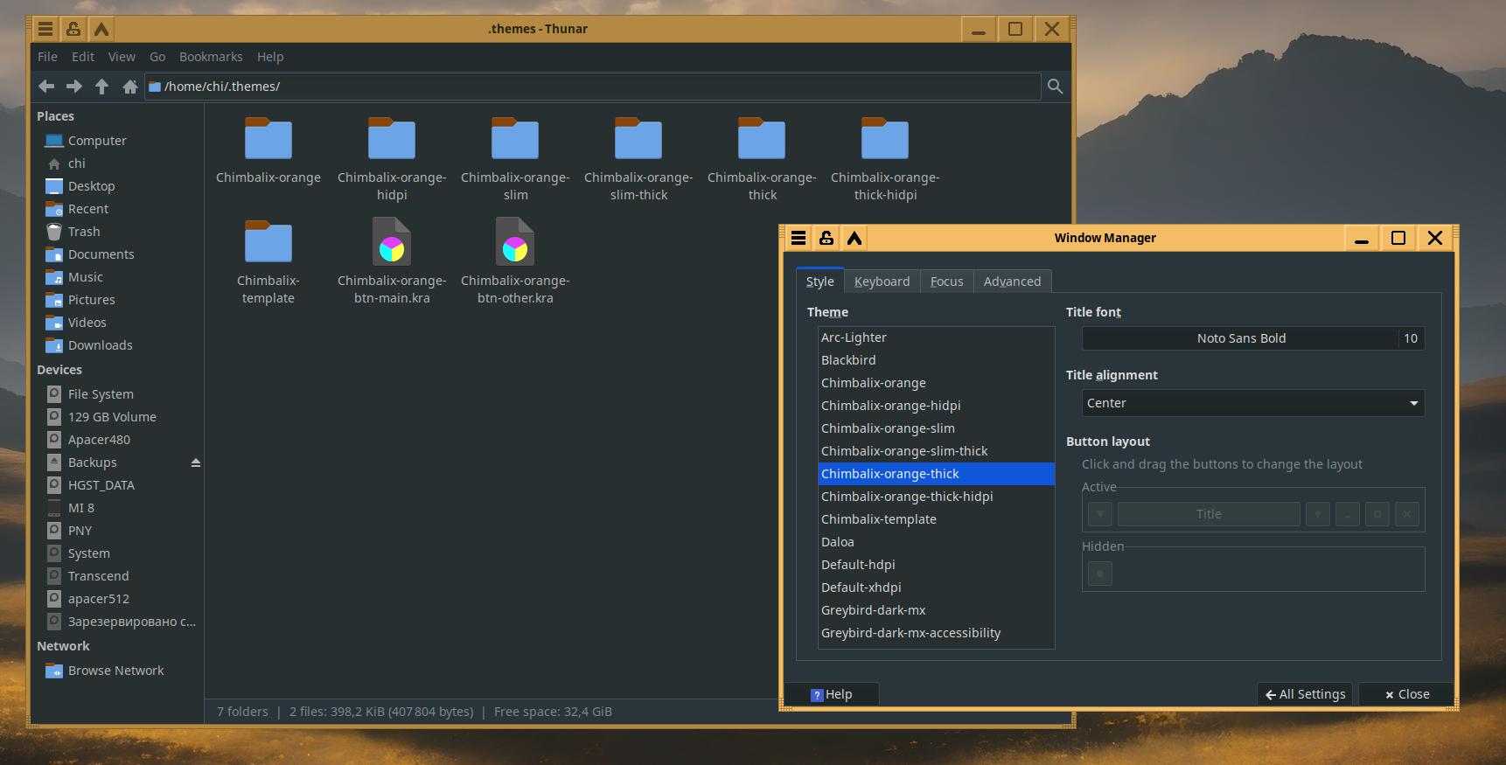The height and width of the screenshot is (765, 1506).
Task: Shade the Window Manager window with the arrow icon
Action: tap(854, 238)
